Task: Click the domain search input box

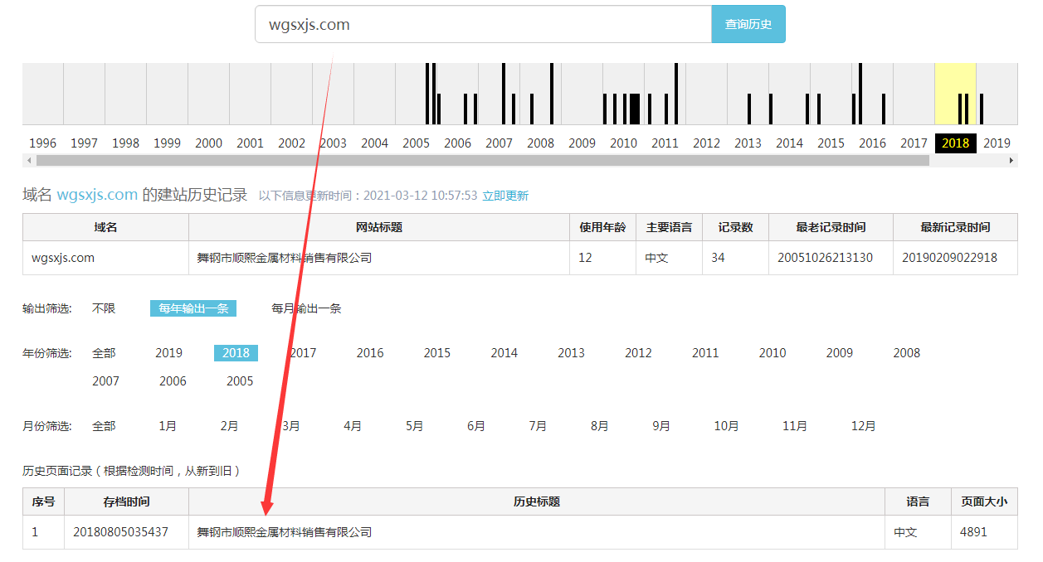Action: (481, 24)
